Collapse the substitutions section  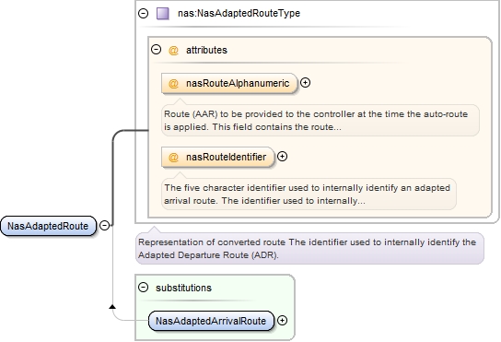pos(143,288)
